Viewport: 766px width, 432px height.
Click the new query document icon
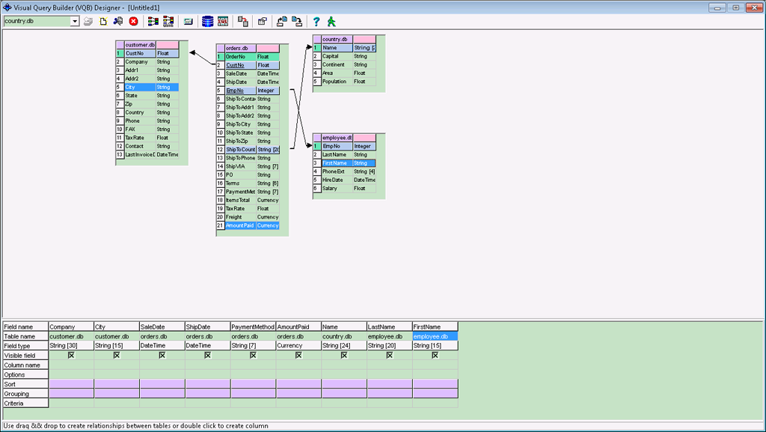pyautogui.click(x=103, y=21)
